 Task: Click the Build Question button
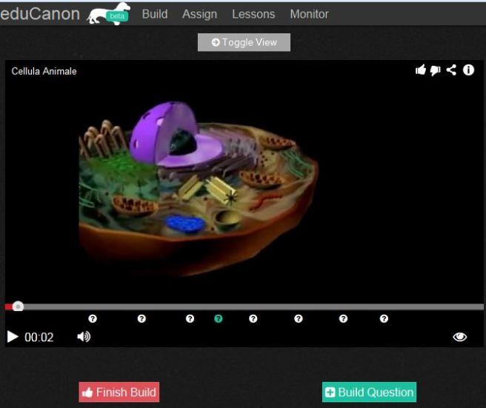point(369,392)
